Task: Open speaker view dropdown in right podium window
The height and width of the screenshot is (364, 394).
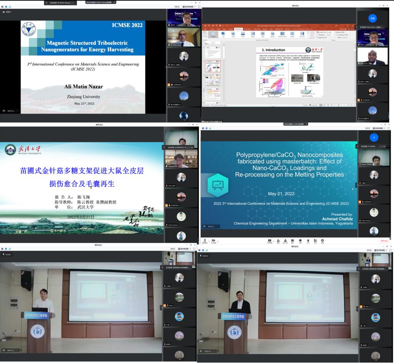Action: 381,250
